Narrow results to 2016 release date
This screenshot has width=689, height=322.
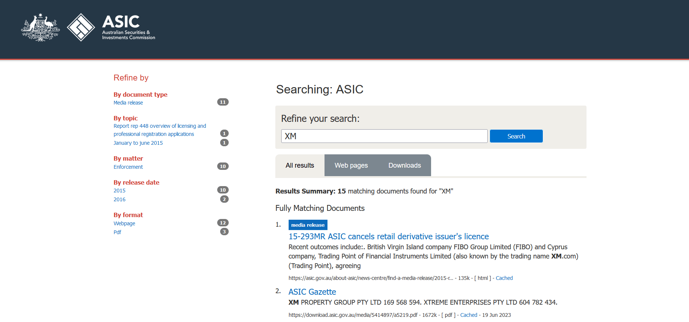(120, 199)
